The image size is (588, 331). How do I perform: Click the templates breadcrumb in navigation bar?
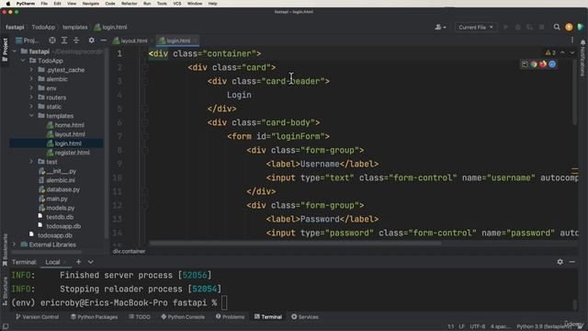click(x=75, y=27)
